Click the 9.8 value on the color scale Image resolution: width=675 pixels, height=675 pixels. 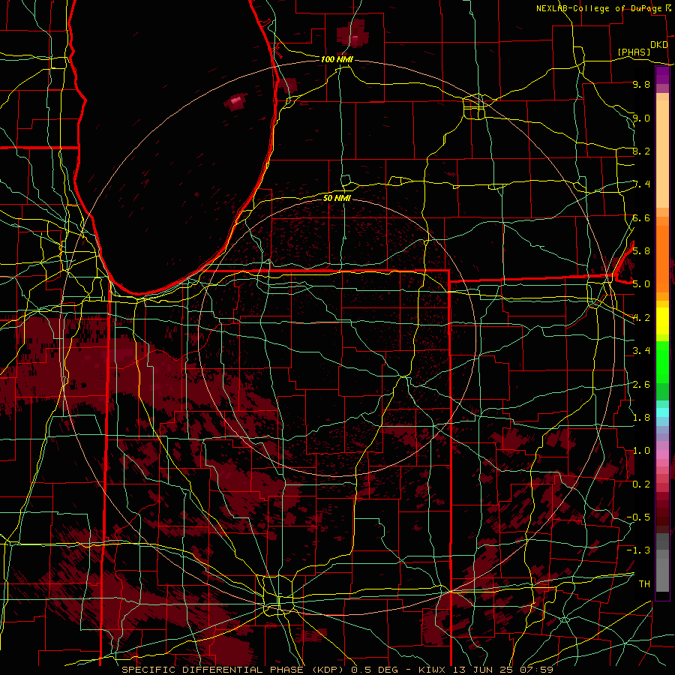point(641,84)
